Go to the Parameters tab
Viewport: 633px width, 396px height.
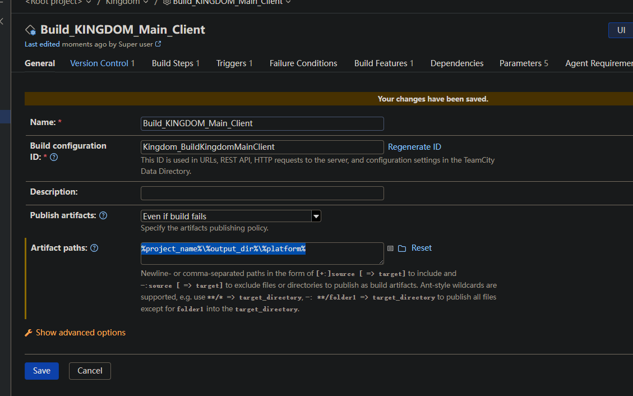point(524,63)
